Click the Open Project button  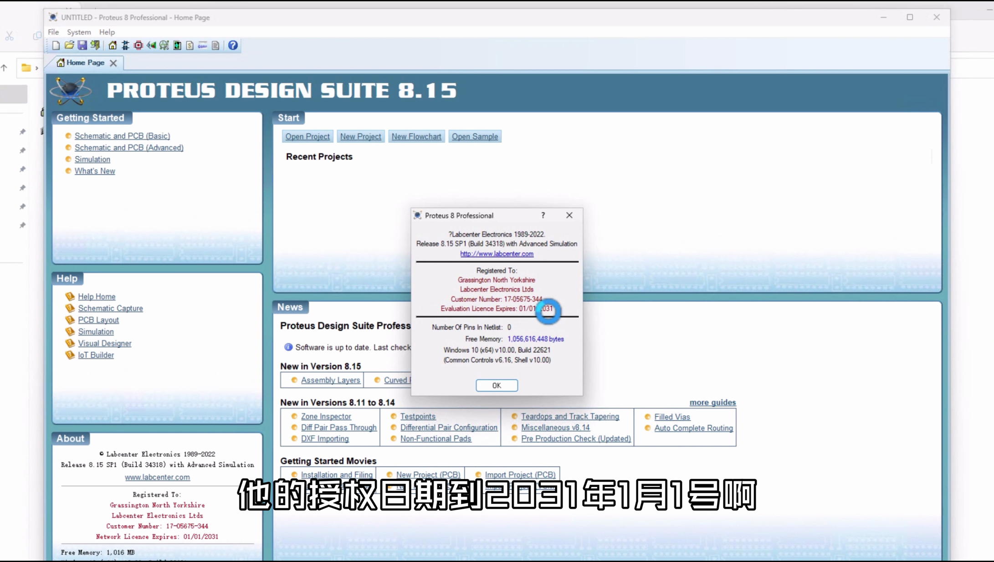tap(307, 137)
